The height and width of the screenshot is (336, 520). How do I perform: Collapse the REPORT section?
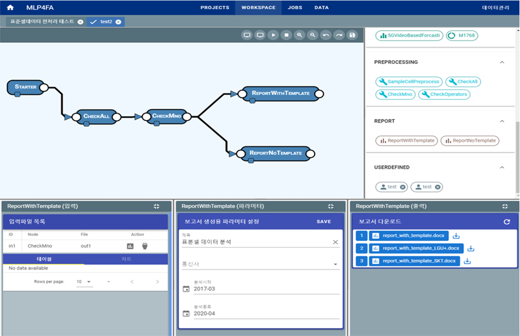point(502,121)
